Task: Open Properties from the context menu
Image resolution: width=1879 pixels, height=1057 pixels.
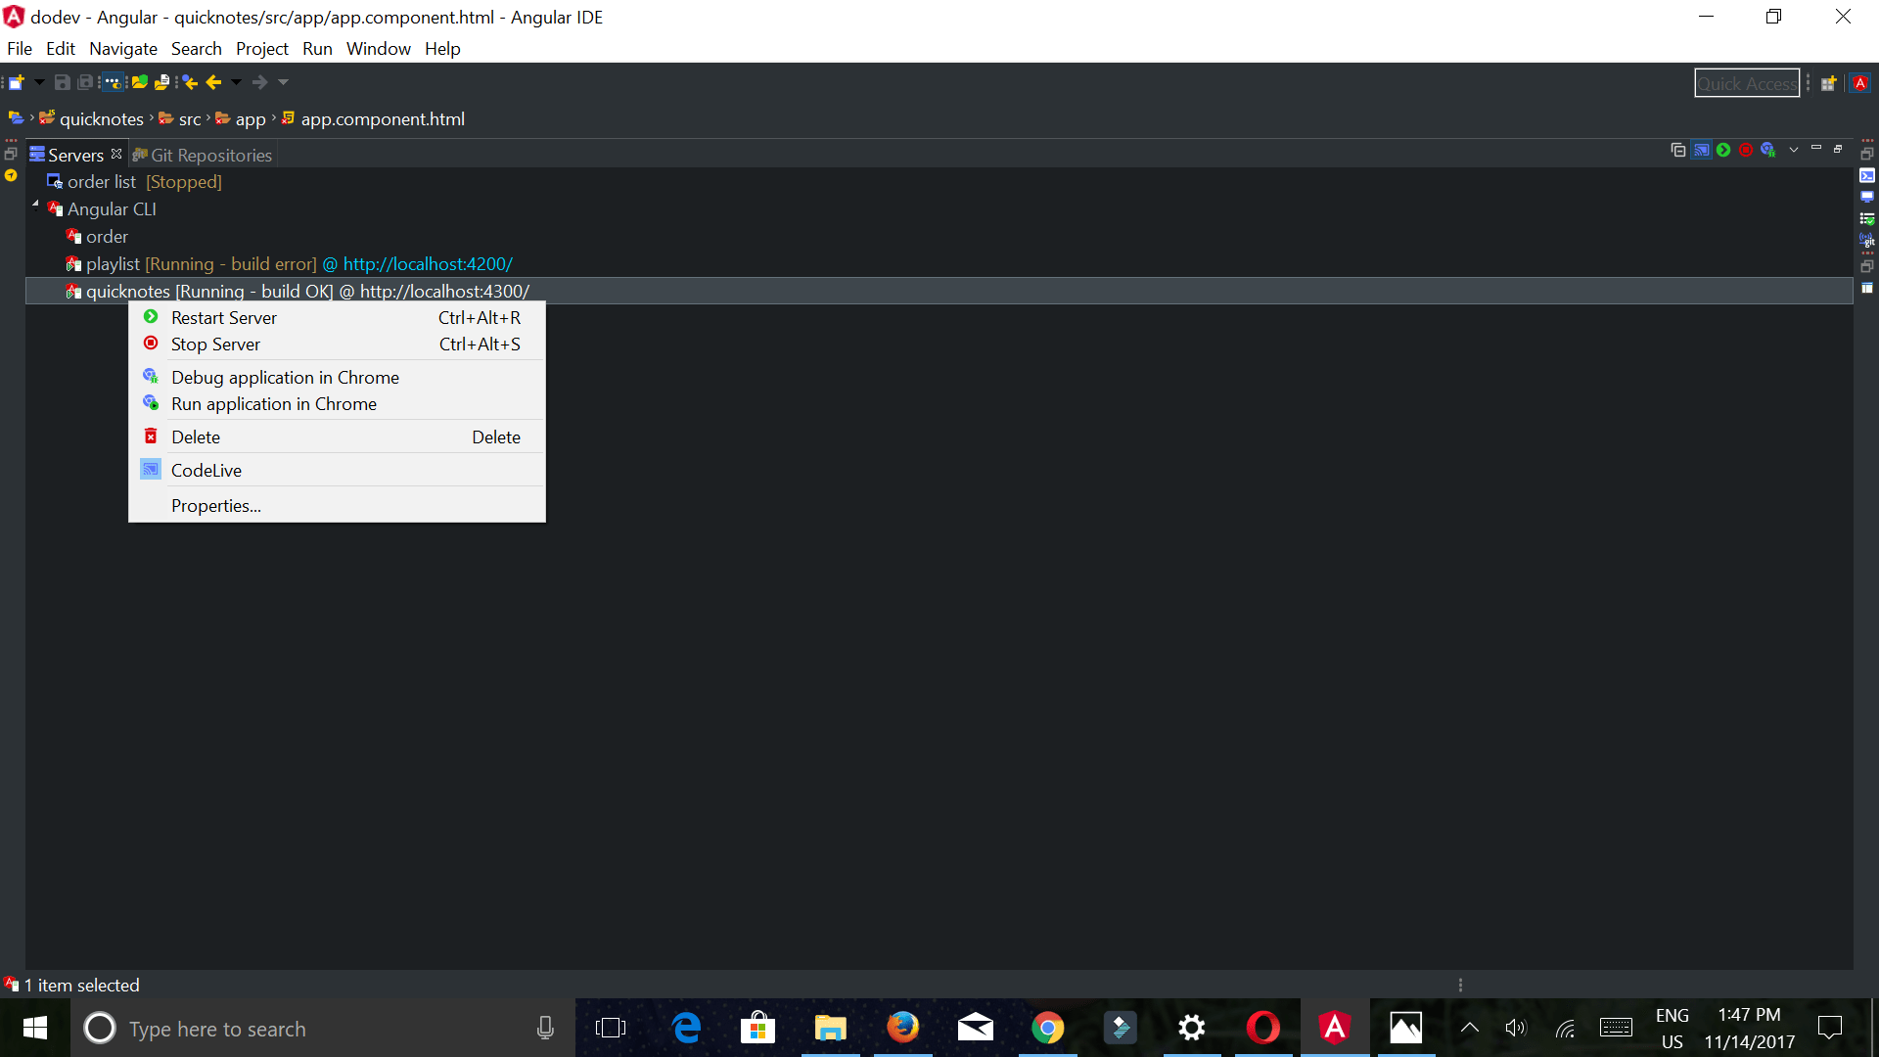Action: click(x=216, y=505)
